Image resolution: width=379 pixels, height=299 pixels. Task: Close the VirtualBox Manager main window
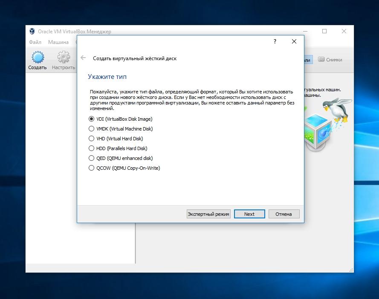point(344,31)
